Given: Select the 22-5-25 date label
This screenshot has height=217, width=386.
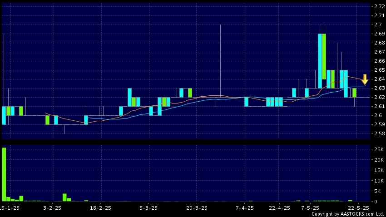Looking at the screenshot, I should coord(359,208).
